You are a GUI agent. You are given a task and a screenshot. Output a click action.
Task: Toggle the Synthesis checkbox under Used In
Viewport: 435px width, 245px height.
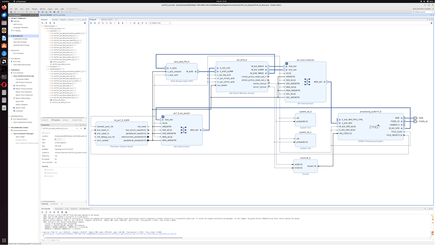(x=45, y=170)
